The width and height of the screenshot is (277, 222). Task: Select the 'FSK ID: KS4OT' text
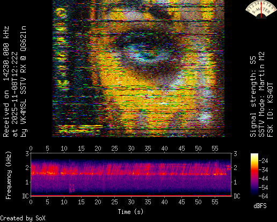click(x=270, y=109)
